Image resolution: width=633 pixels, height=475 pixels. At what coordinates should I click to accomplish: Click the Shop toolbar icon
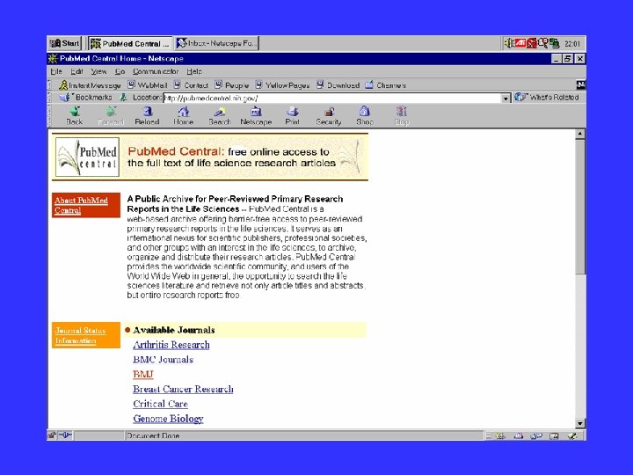click(365, 115)
